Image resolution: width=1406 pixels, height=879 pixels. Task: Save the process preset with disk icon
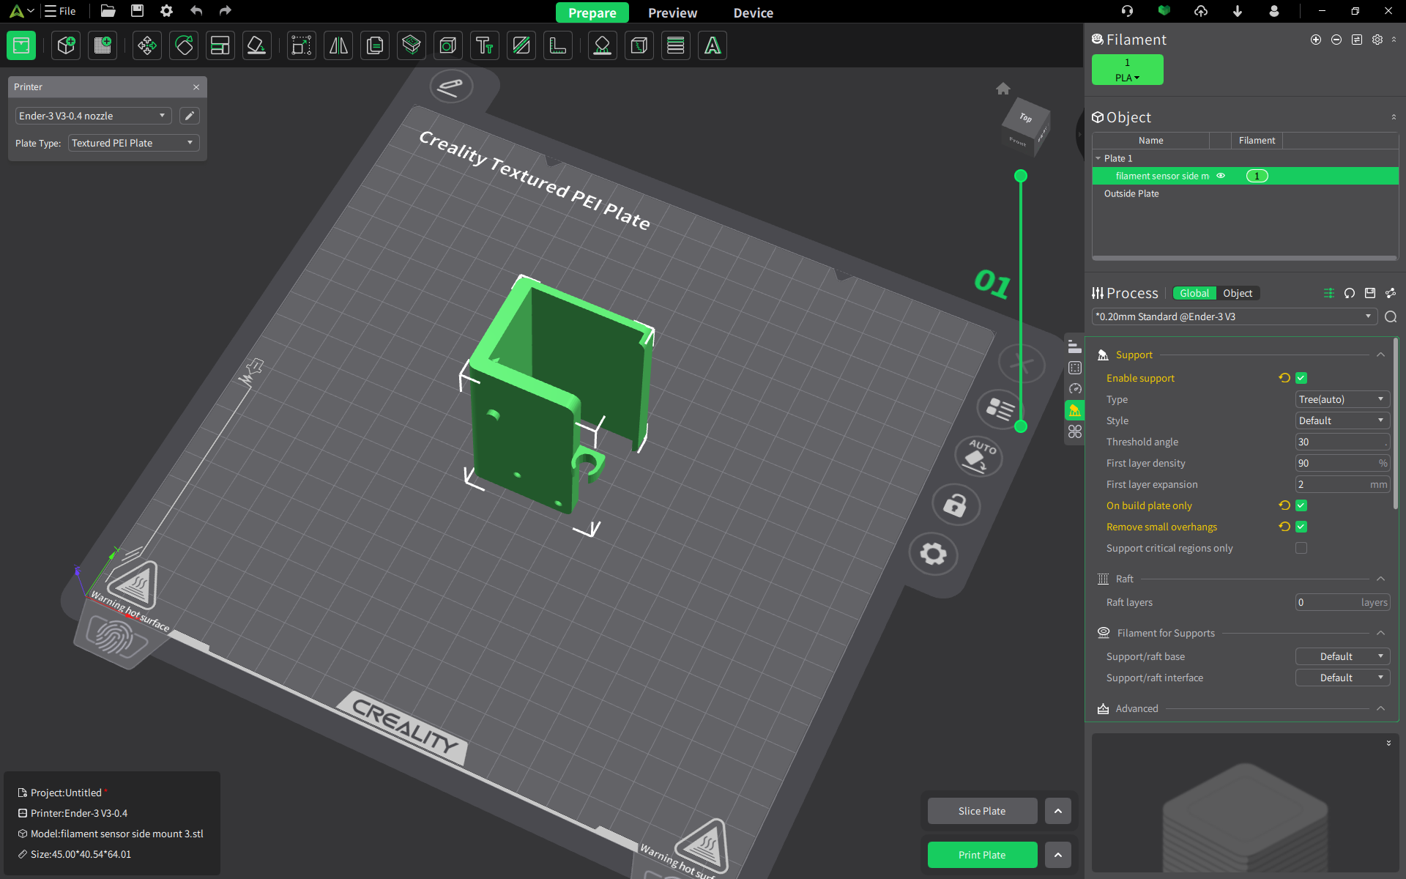tap(1370, 293)
